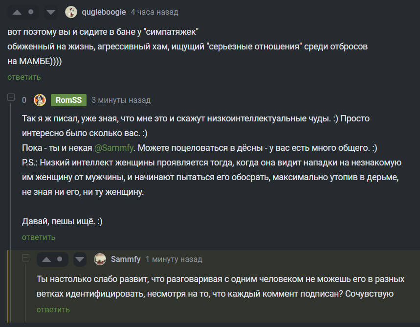Open the '4 часа назад' comment timestamp
Image resolution: width=420 pixels, height=327 pixels.
pos(155,12)
